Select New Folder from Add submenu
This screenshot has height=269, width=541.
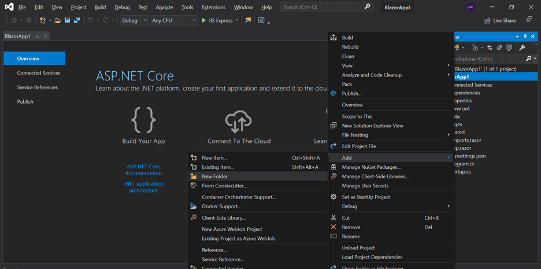214,176
